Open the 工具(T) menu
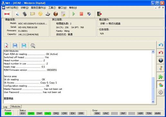Viewport: 166px width, 117px height. (52, 8)
